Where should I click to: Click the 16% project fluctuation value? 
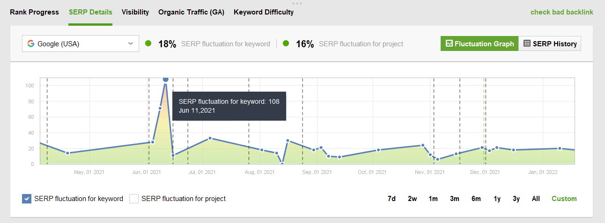point(305,44)
